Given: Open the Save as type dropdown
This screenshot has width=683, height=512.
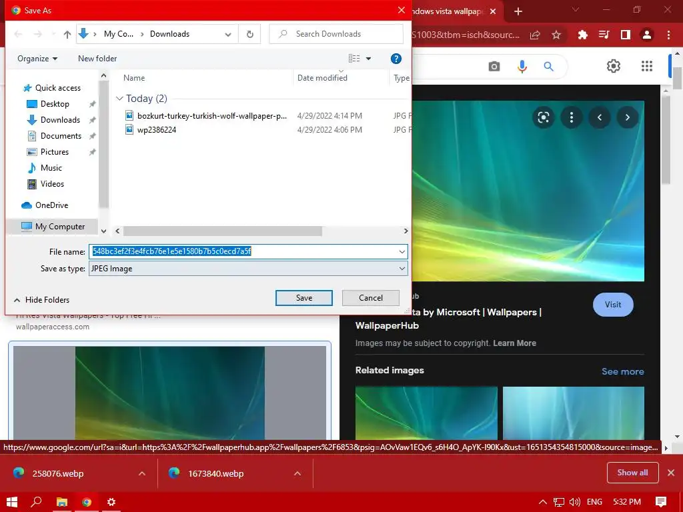Looking at the screenshot, I should (x=248, y=269).
